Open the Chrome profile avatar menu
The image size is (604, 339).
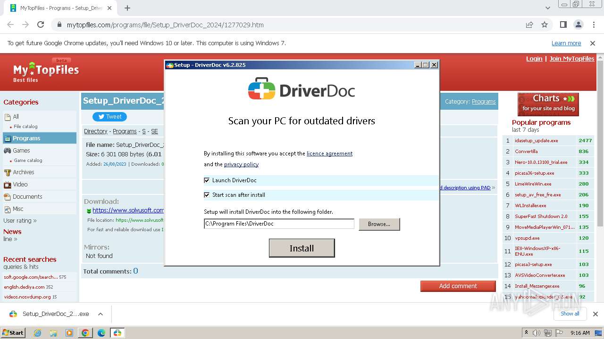coord(578,24)
